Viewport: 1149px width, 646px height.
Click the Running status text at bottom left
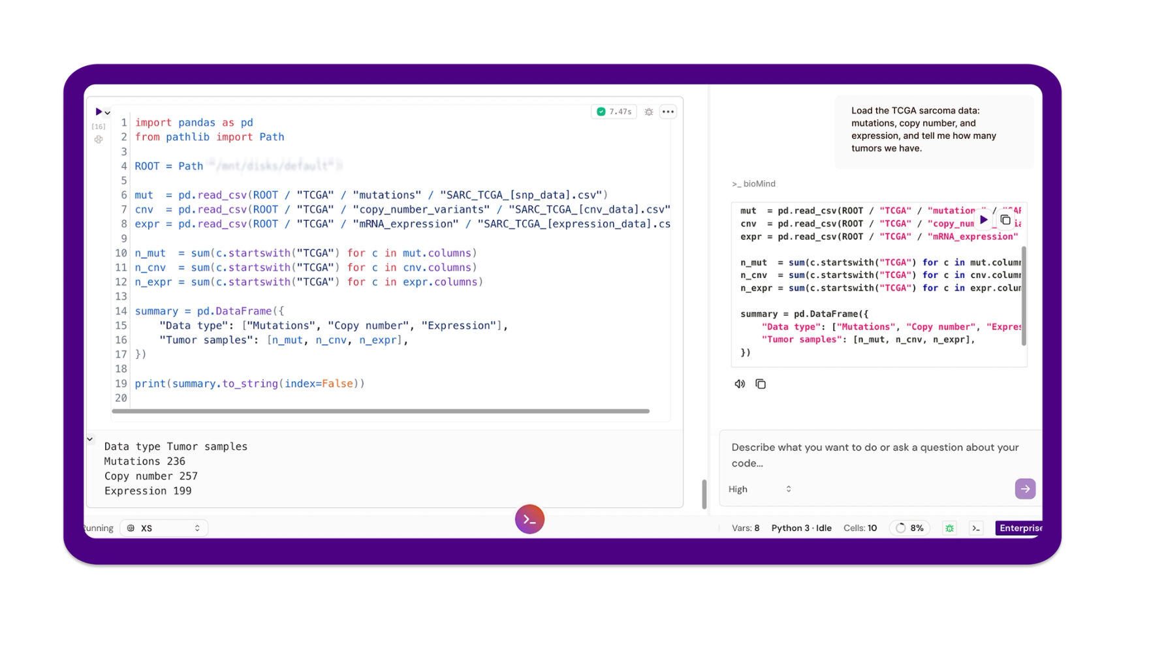(99, 528)
